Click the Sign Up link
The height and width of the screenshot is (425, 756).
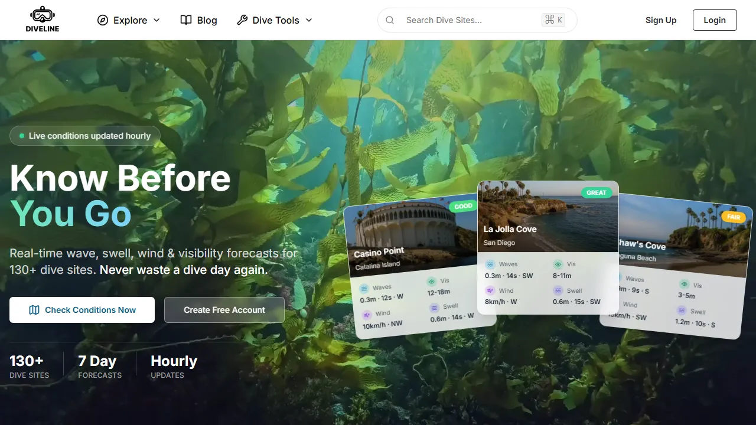661,19
